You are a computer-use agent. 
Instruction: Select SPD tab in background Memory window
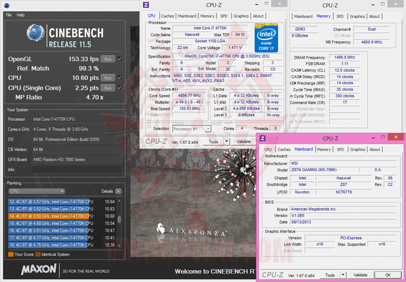pos(339,16)
